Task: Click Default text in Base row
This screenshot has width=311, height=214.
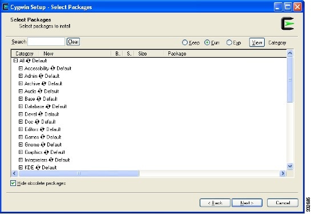Action: [50, 99]
